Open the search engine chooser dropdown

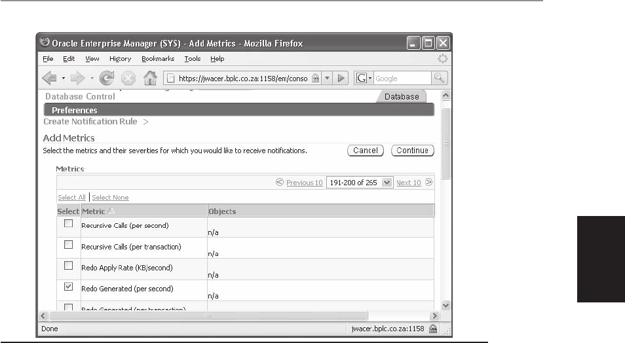(370, 78)
